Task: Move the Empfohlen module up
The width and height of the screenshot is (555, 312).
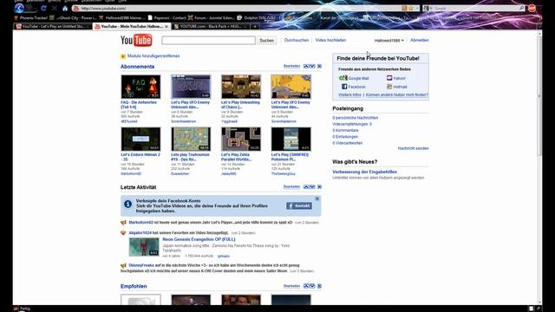Action: tap(306, 286)
